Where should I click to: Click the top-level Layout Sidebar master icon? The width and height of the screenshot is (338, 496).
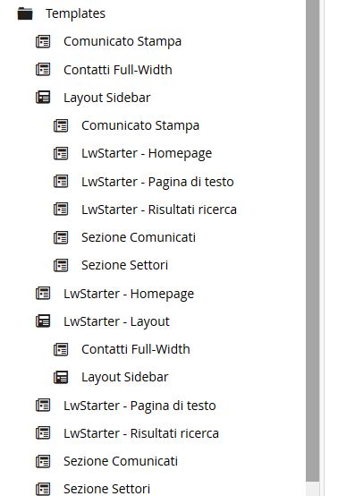point(43,97)
